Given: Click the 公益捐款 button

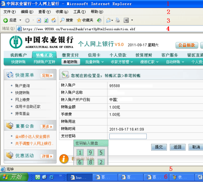Looking at the screenshot, I should pos(187,45).
